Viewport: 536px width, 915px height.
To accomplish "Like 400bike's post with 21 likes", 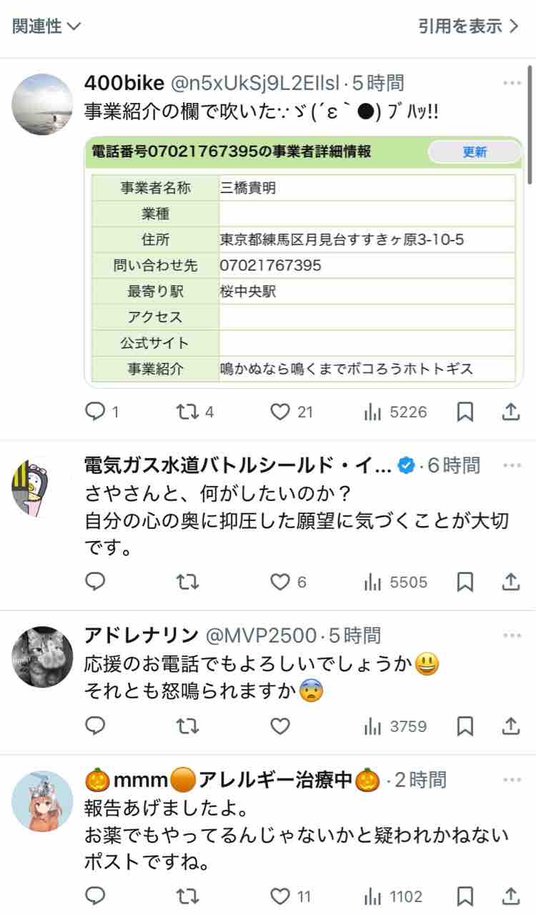I will tap(292, 412).
